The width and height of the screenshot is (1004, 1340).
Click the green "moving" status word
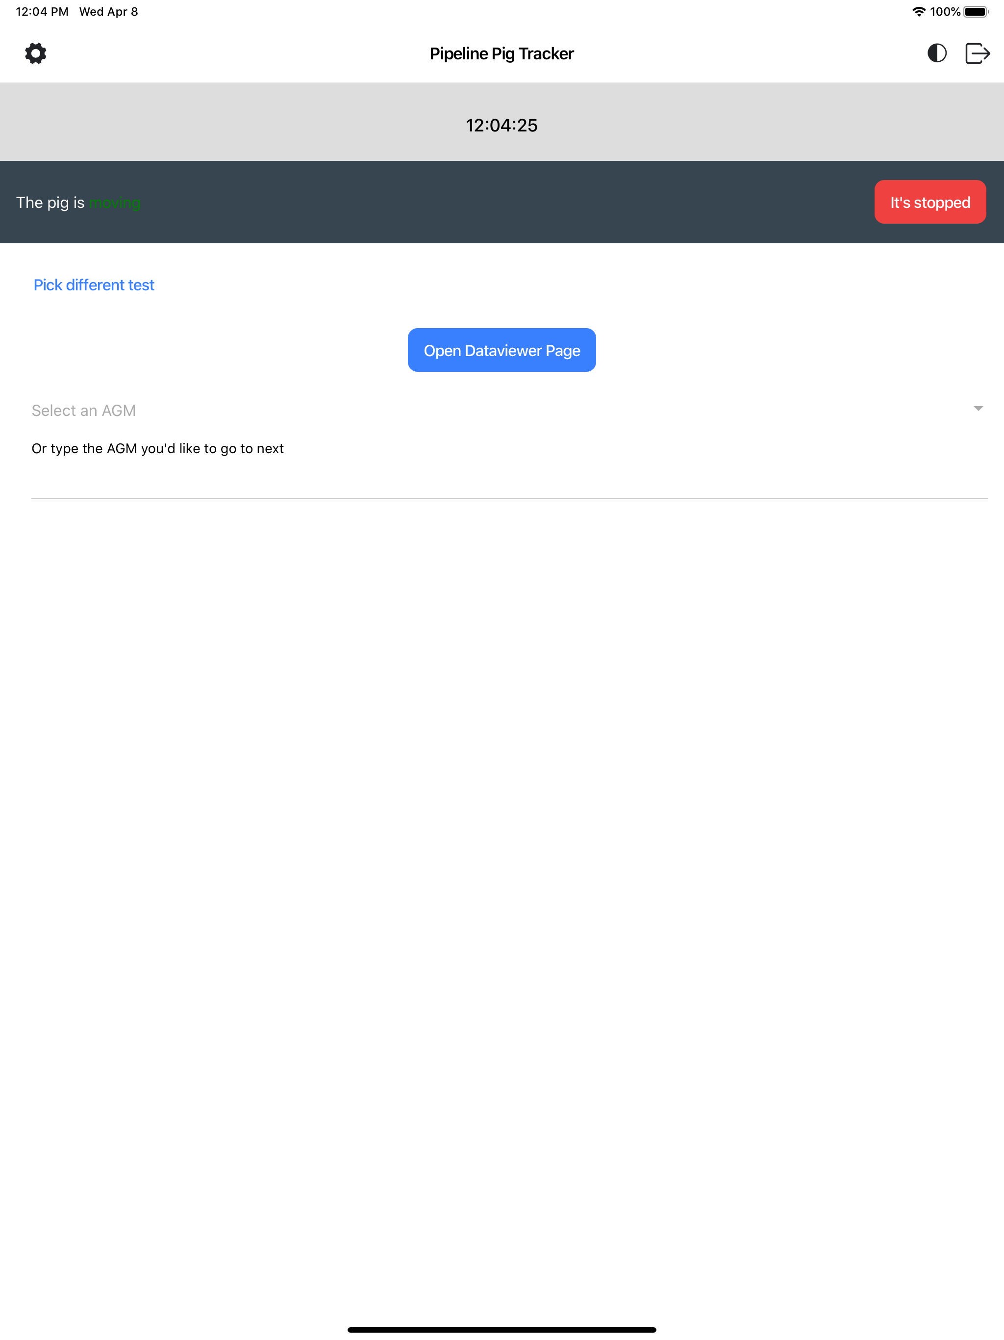pyautogui.click(x=114, y=203)
